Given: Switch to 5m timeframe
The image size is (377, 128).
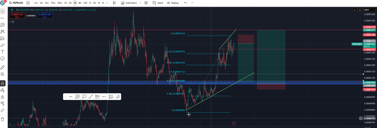Looking at the screenshot, I should [x=46, y=3].
